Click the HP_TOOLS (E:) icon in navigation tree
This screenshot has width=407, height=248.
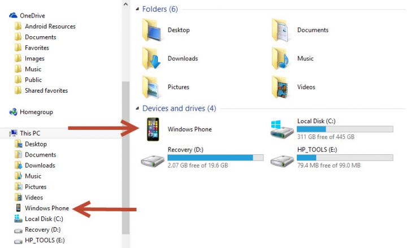18,241
